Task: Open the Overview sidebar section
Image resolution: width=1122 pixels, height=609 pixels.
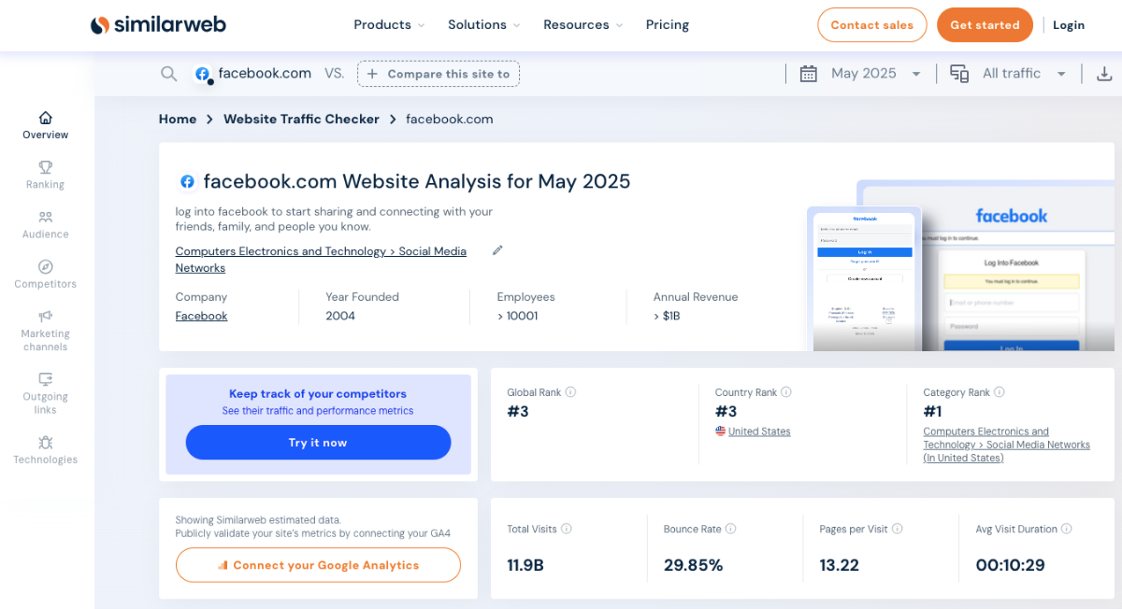Action: [46, 125]
